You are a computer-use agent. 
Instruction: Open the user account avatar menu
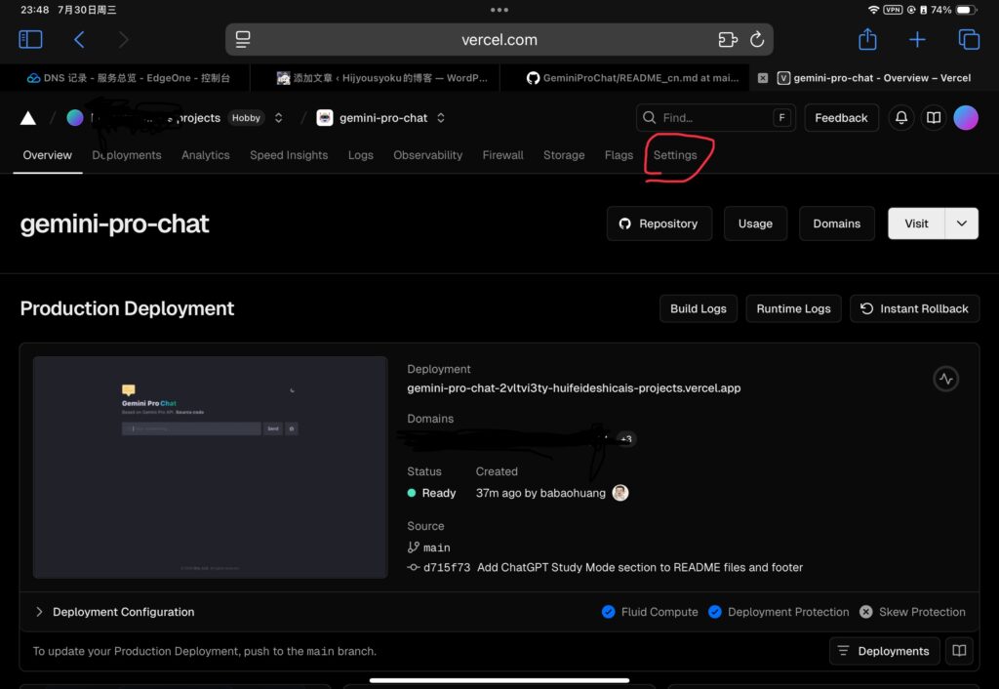tap(966, 118)
